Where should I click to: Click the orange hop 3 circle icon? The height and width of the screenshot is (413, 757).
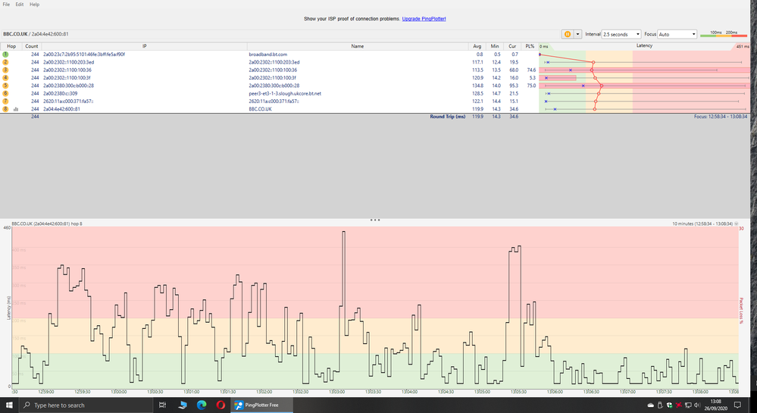pos(5,70)
